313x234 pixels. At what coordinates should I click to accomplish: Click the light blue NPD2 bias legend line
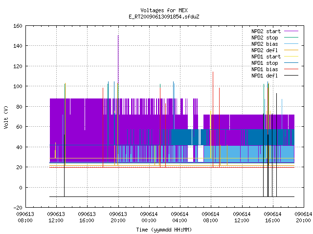(x=291, y=44)
